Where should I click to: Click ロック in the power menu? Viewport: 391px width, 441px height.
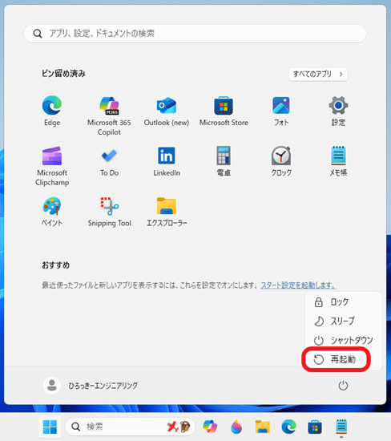(343, 302)
